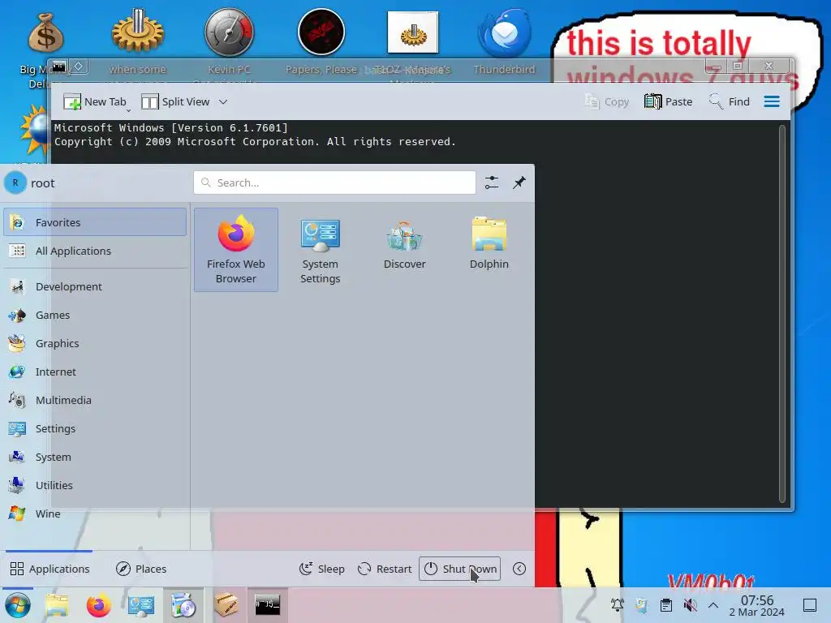Click the launcher Search field
This screenshot has height=623, width=831.
(334, 183)
